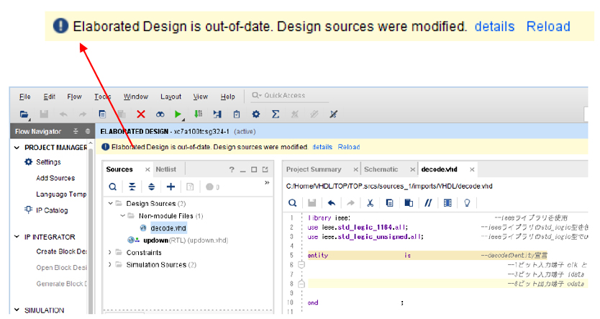Open IP Catalog from Flow Navigator
Screen dimensions: 600x319
[x=52, y=210]
